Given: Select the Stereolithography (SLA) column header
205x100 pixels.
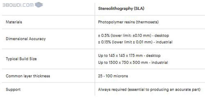Looking at the screenshot, I should tap(121, 8).
